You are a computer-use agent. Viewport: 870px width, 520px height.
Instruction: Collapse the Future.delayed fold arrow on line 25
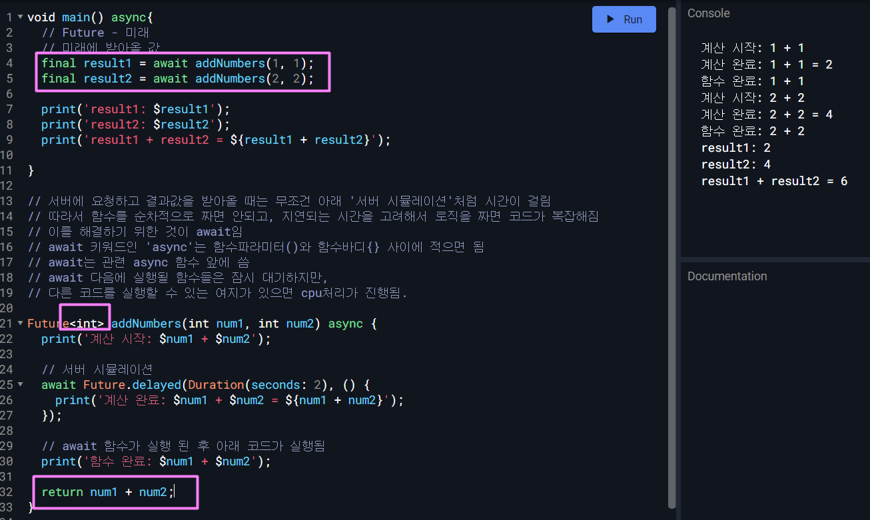point(20,385)
